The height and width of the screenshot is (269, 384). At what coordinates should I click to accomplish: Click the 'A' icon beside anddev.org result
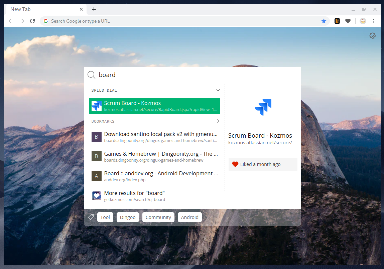97,176
